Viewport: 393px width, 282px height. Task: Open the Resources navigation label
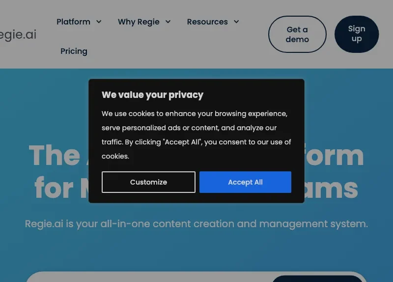207,22
